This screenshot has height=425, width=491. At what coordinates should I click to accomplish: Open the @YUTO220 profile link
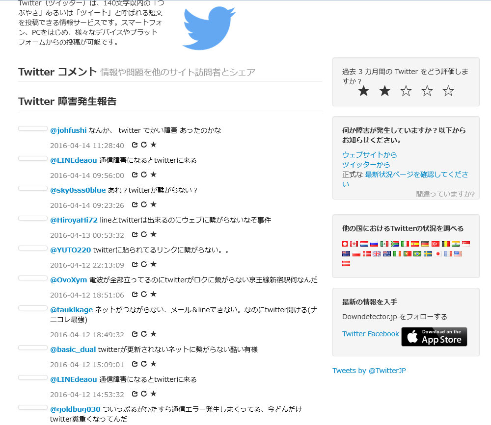pyautogui.click(x=70, y=250)
